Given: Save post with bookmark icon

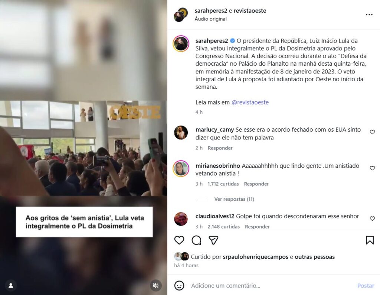Looking at the screenshot, I should [x=370, y=240].
